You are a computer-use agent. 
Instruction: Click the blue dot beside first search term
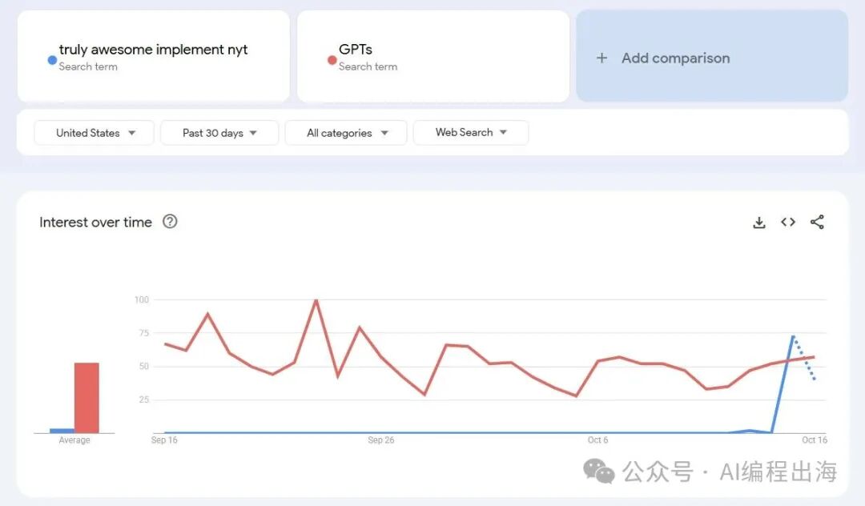pyautogui.click(x=52, y=60)
